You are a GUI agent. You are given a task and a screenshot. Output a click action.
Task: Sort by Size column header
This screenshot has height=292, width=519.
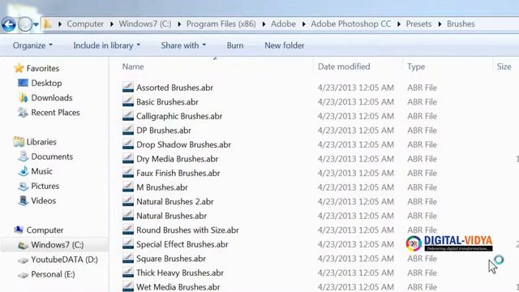coord(504,67)
